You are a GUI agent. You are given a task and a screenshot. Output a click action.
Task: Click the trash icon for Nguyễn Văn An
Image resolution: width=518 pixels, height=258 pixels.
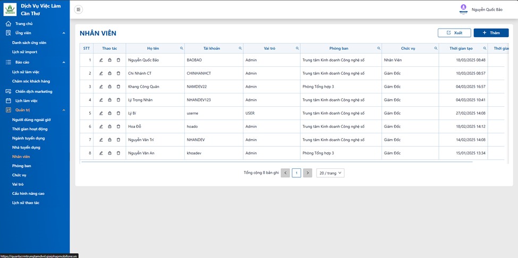click(x=118, y=153)
